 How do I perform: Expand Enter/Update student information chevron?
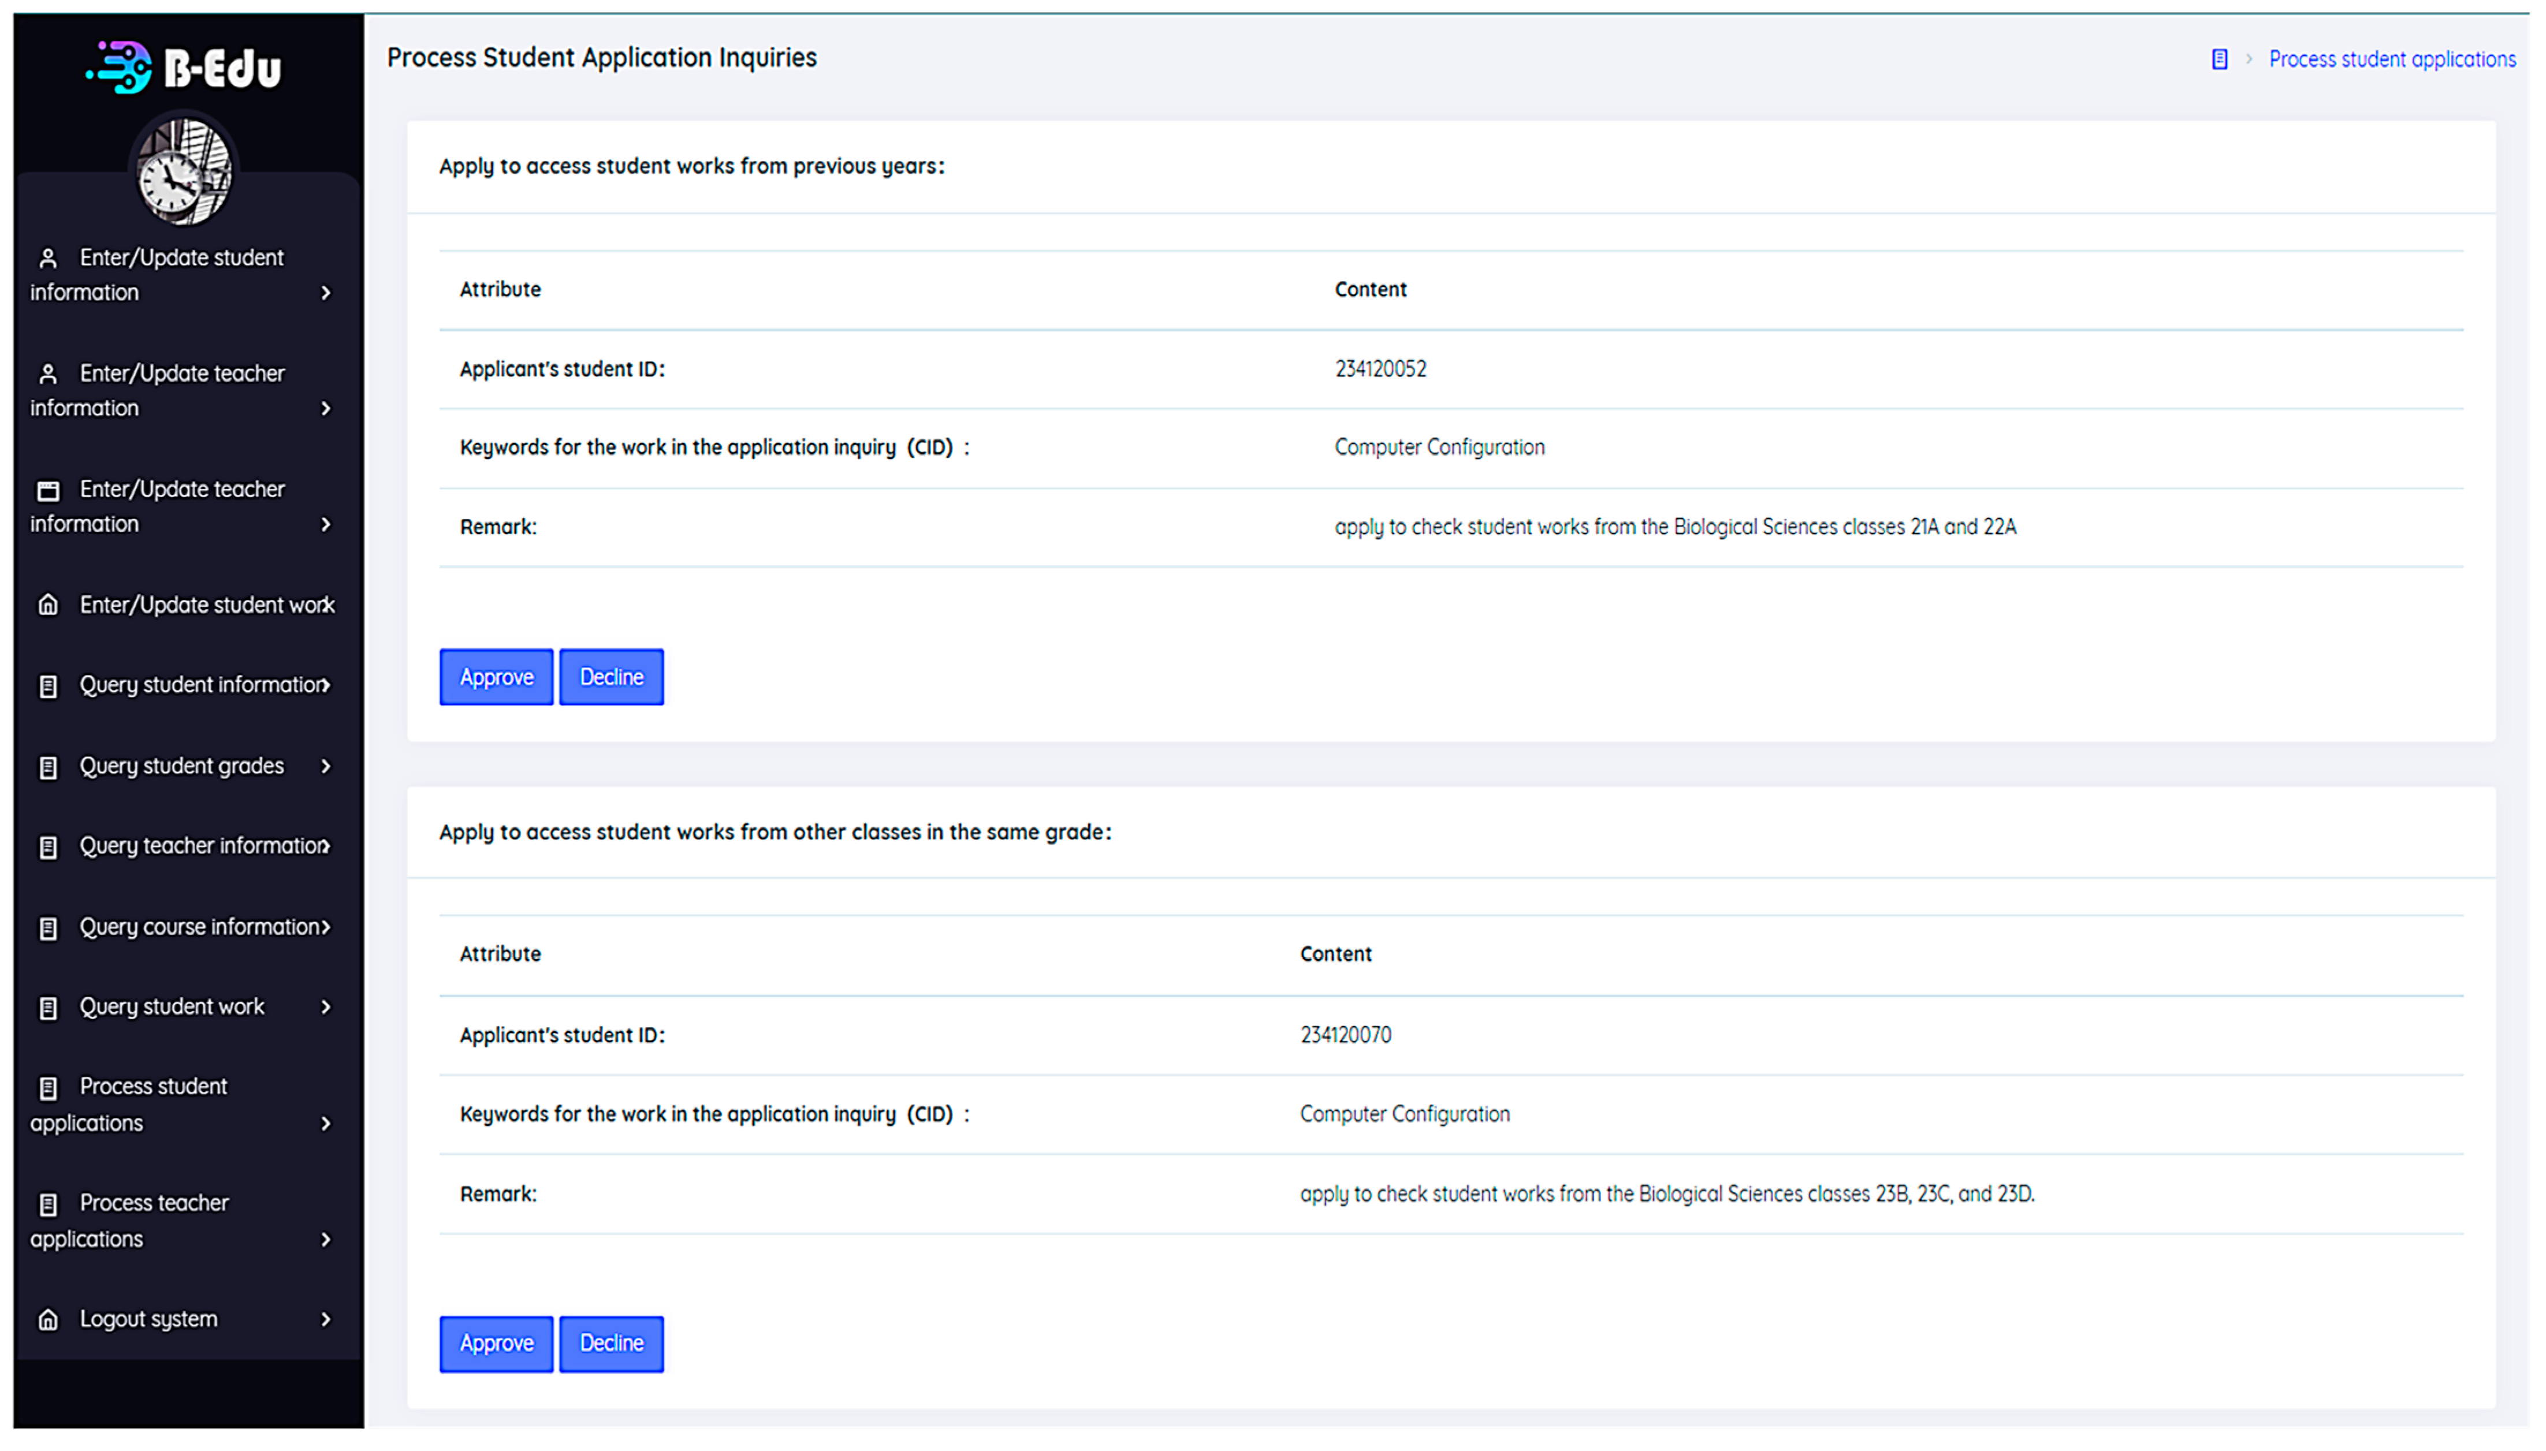(326, 293)
